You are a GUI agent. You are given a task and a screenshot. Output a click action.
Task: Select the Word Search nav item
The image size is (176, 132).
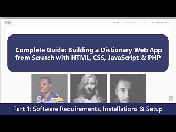click(x=130, y=23)
